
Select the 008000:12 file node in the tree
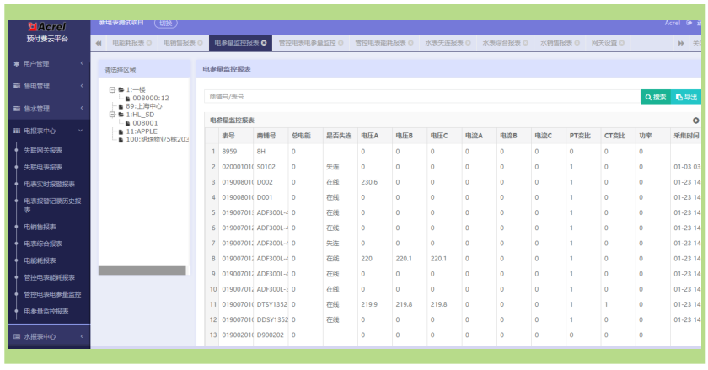(x=147, y=98)
